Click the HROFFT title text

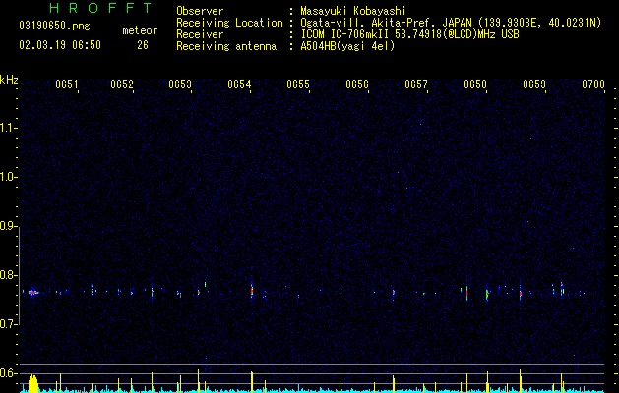pos(100,8)
